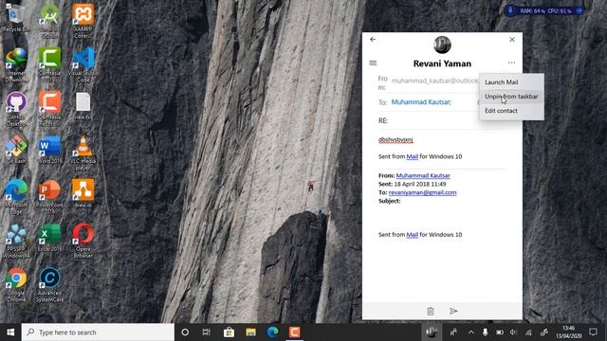607x341 pixels.
Task: Open the People icon on the taskbar
Action: click(x=453, y=332)
